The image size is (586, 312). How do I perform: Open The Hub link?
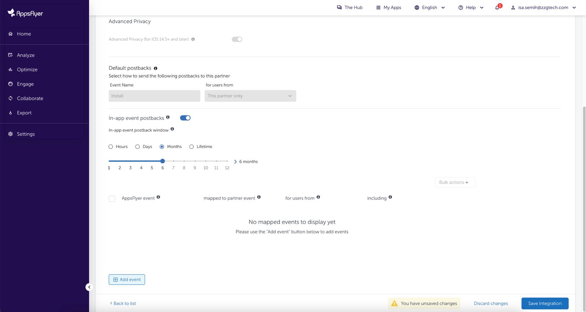click(x=350, y=7)
